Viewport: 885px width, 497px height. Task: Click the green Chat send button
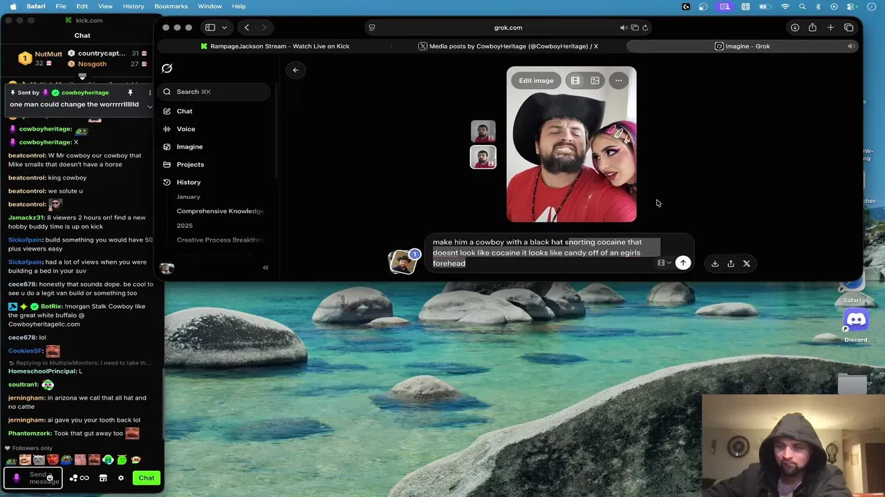pos(147,478)
